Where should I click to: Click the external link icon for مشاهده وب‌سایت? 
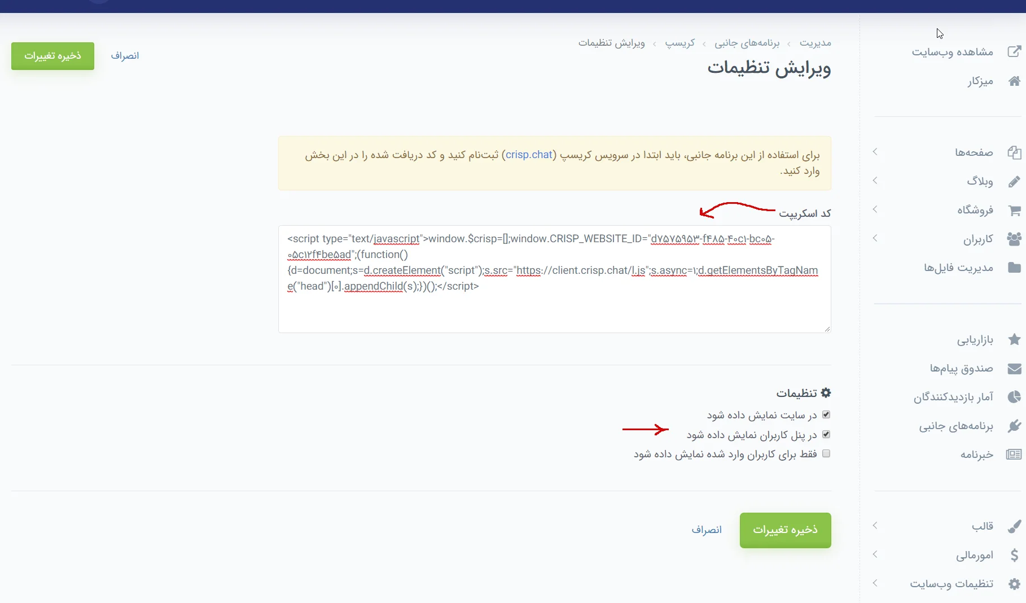click(x=1014, y=52)
